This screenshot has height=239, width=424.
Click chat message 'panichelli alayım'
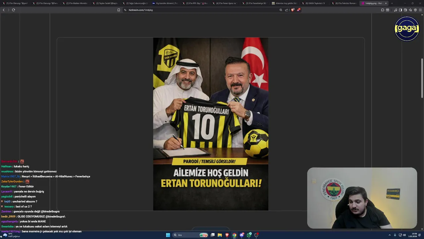tap(25, 197)
